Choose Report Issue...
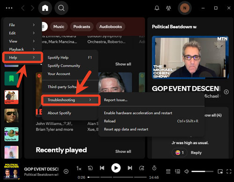Screen dimensions: 234x182 pos(152,100)
